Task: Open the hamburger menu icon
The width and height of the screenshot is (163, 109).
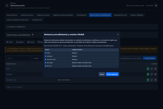Action: [x=7, y=6]
